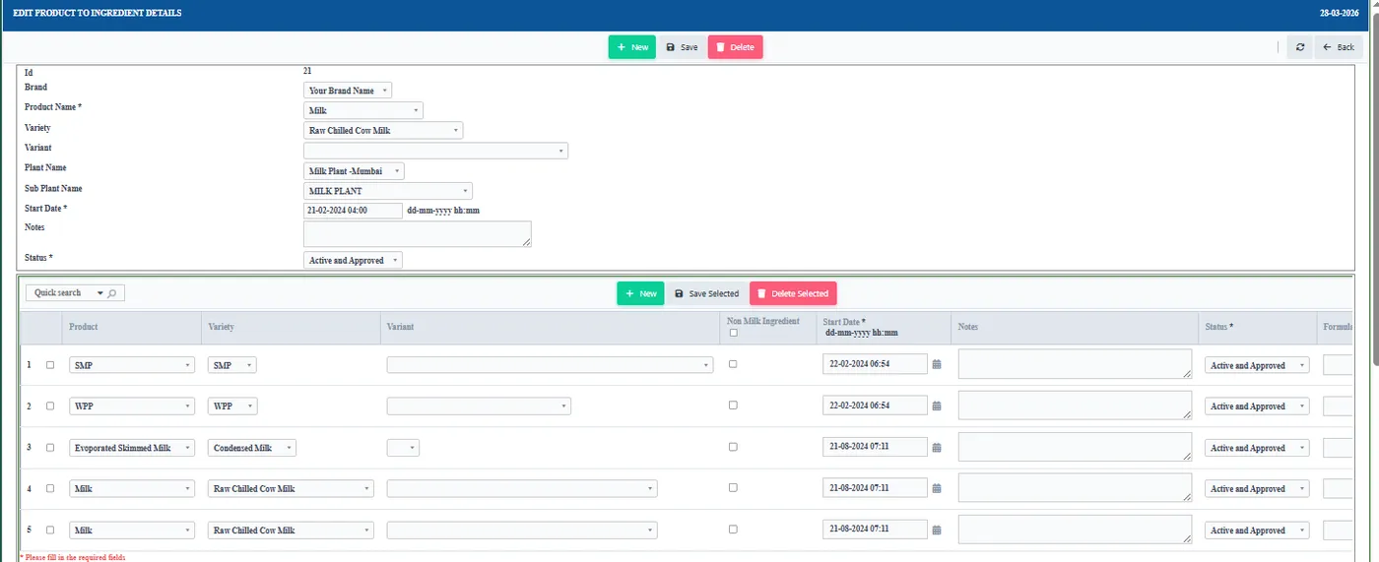
Task: Open Condensed Milk variety dropdown
Action: click(x=252, y=448)
